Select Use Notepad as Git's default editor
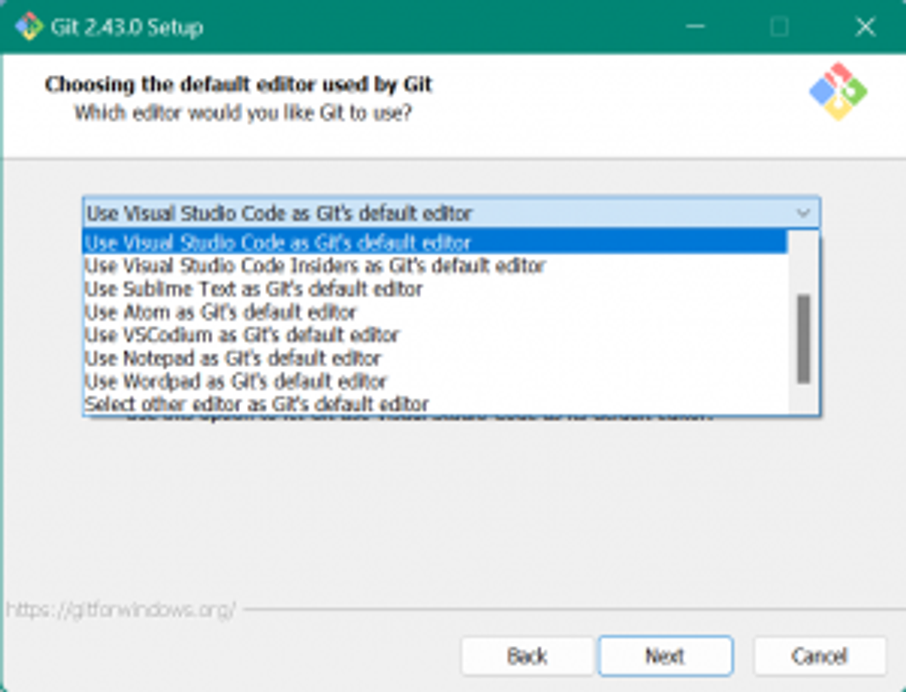The image size is (906, 692). click(x=436, y=358)
